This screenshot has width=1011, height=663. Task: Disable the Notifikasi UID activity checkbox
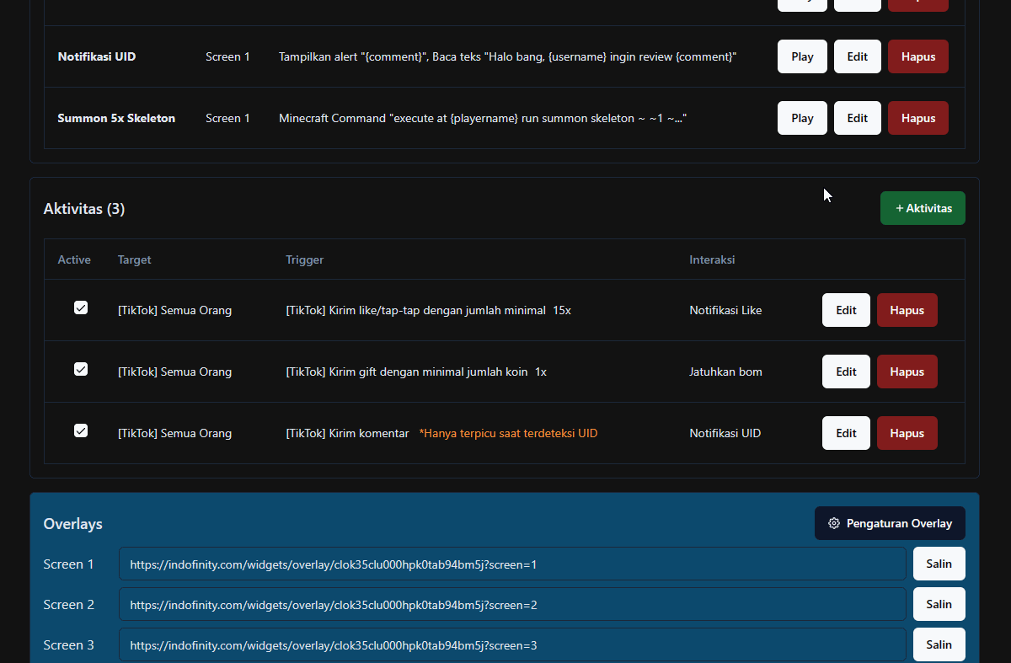tap(81, 431)
